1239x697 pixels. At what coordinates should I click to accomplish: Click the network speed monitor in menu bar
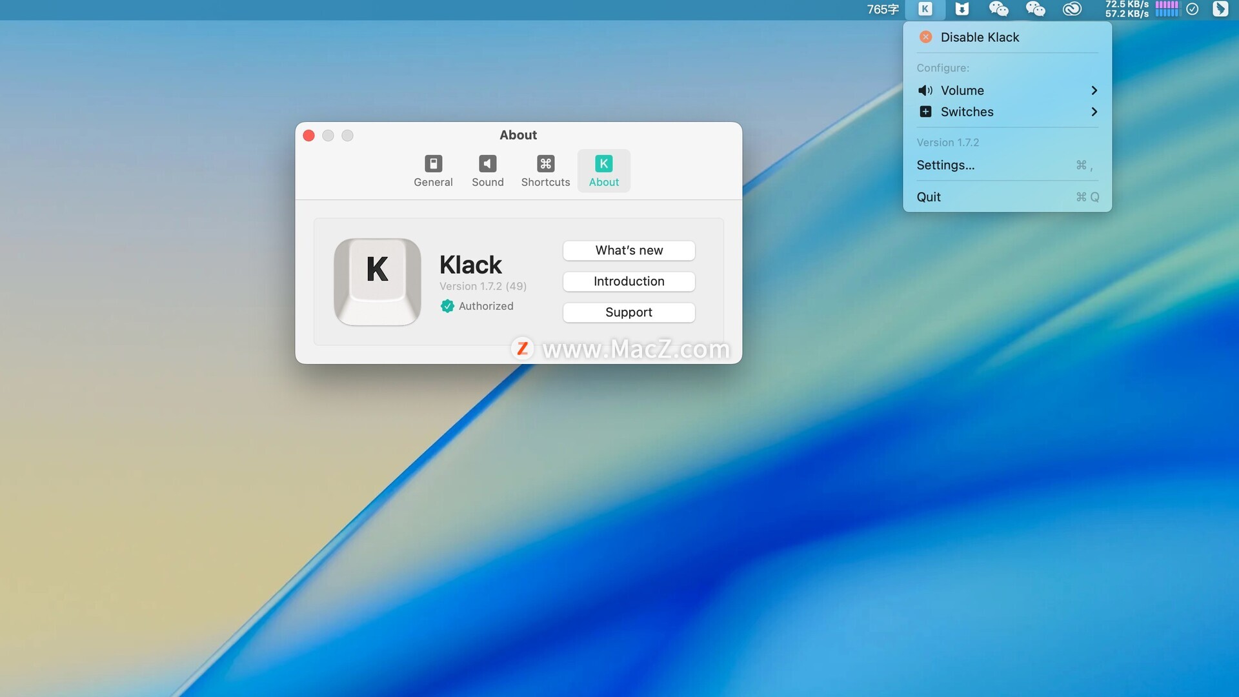[x=1126, y=9]
